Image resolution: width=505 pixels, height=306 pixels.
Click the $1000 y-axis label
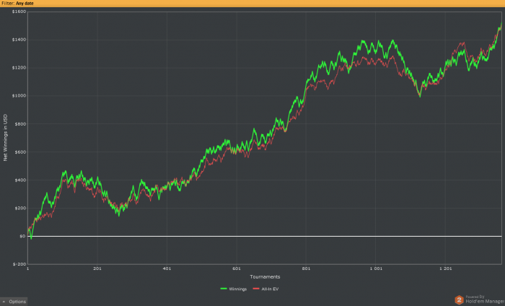coord(19,96)
